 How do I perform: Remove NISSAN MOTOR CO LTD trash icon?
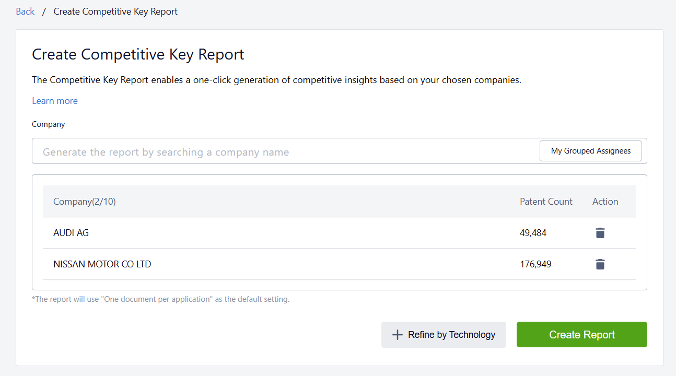[x=600, y=264]
